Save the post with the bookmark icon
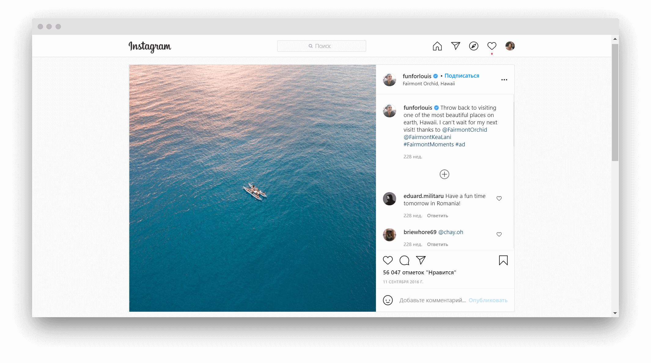This screenshot has height=363, width=651. click(x=503, y=260)
